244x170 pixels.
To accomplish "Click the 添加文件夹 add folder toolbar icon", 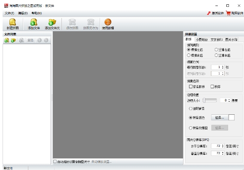I will pos(52,22).
